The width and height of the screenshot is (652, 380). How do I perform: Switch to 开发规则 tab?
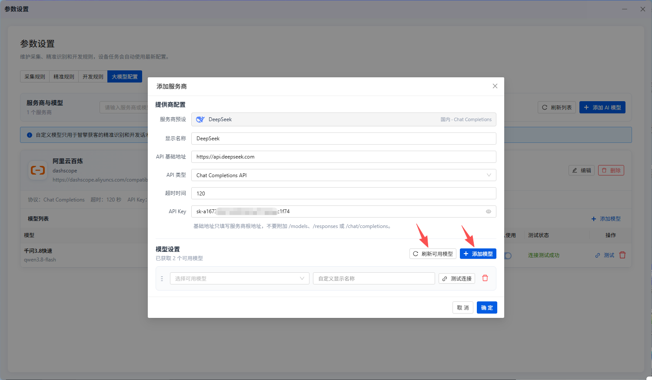93,76
